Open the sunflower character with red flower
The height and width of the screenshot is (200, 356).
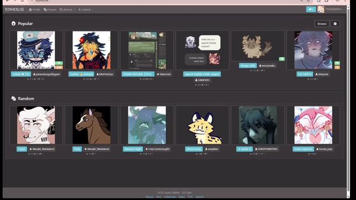coord(91,50)
